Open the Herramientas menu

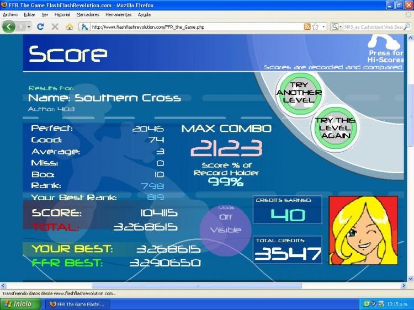[118, 14]
